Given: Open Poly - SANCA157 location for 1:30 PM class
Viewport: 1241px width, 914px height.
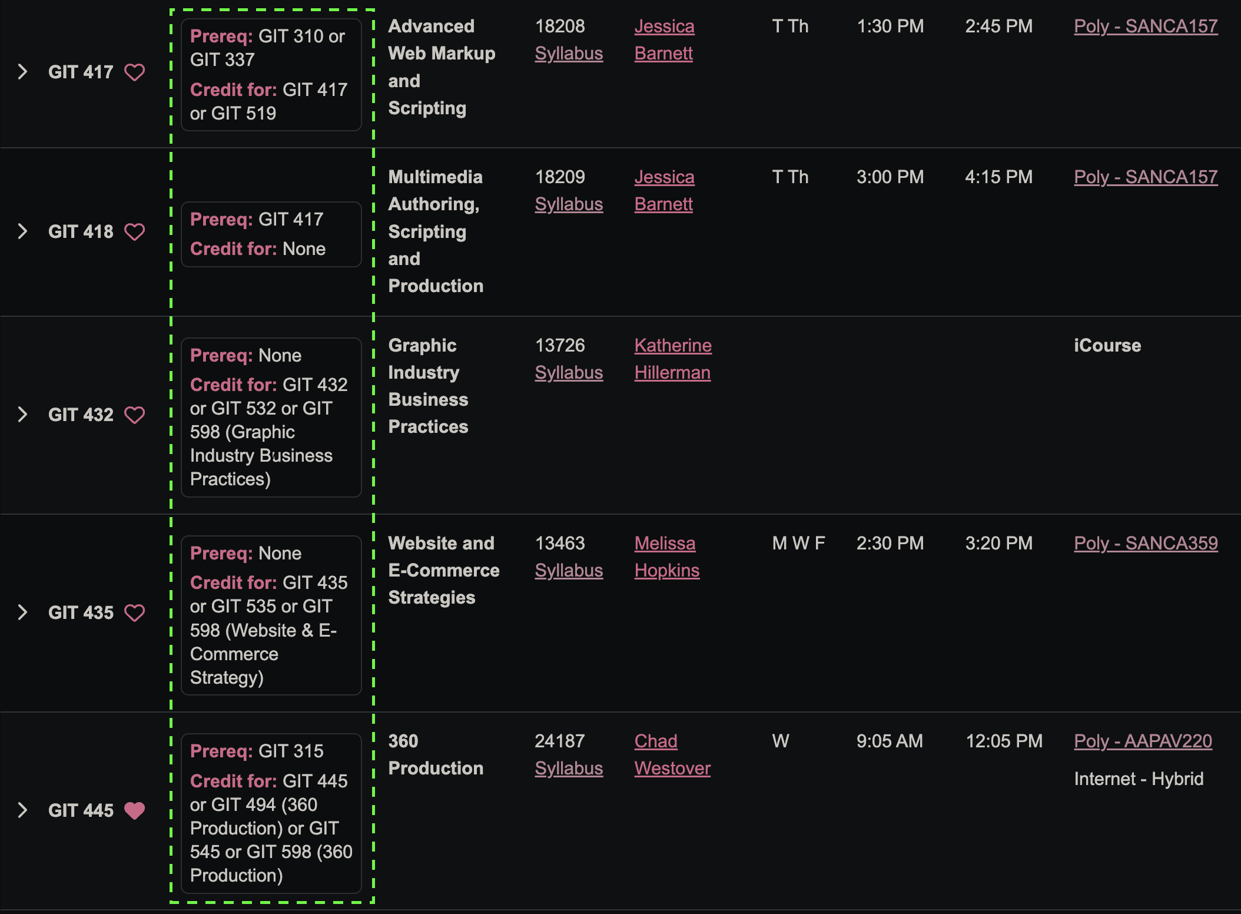Looking at the screenshot, I should pyautogui.click(x=1146, y=27).
